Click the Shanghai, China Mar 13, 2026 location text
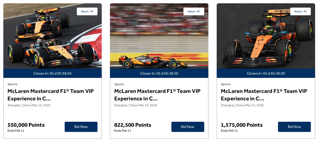 (29, 105)
